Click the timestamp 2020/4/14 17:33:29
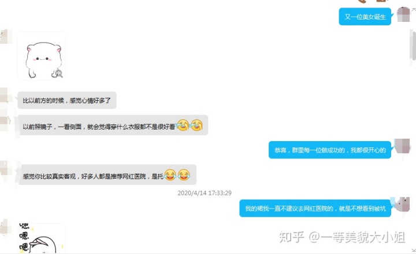Image resolution: width=416 pixels, height=254 pixels. [205, 193]
